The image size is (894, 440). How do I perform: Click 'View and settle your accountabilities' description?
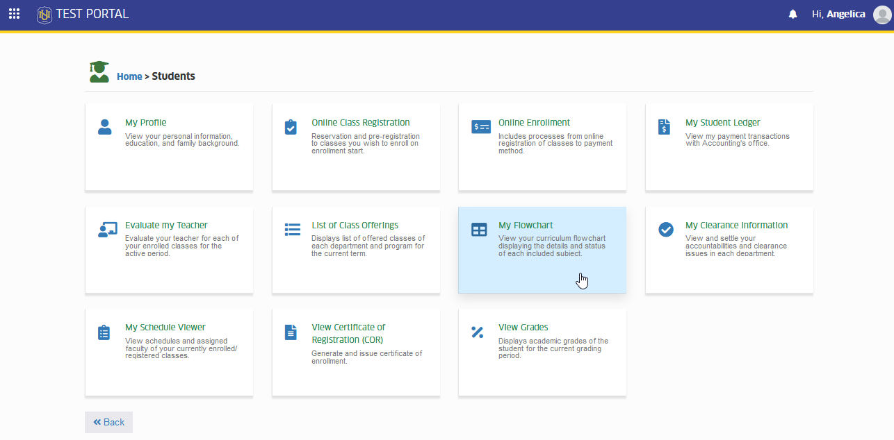pyautogui.click(x=736, y=246)
